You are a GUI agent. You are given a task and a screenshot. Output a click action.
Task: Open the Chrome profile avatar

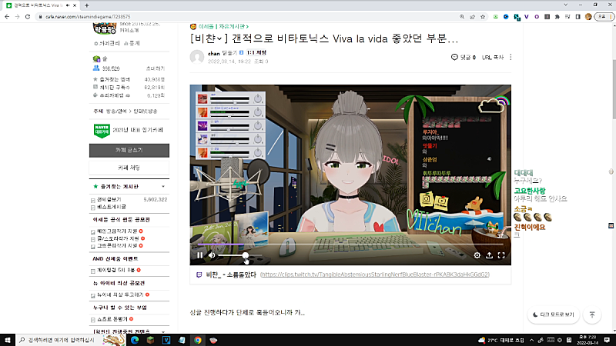pyautogui.click(x=588, y=17)
